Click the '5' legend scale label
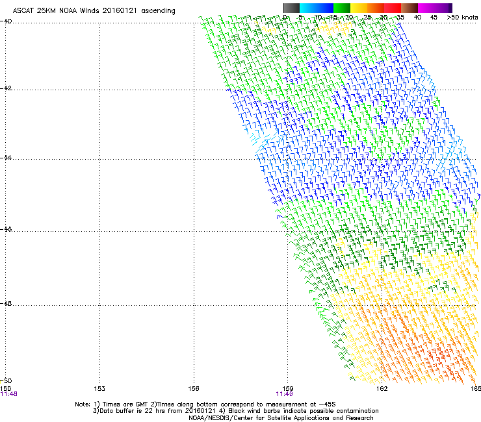The height and width of the screenshot is (422, 481). click(300, 18)
